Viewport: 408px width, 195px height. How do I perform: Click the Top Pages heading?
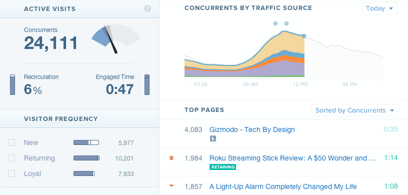click(204, 110)
